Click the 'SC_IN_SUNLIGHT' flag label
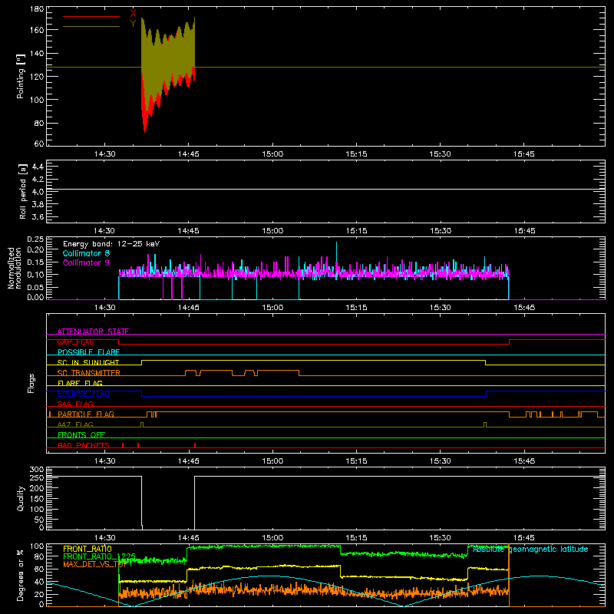The image size is (614, 614). click(x=88, y=362)
